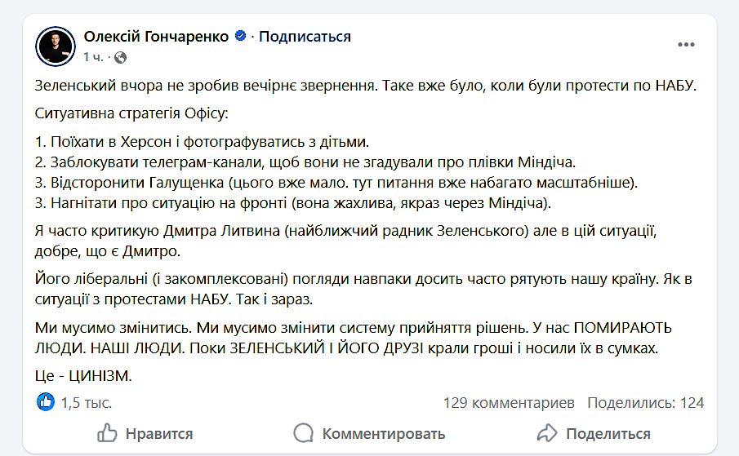Follow the author via Подписаться
Viewport: 739px width, 456px height.
pos(305,37)
